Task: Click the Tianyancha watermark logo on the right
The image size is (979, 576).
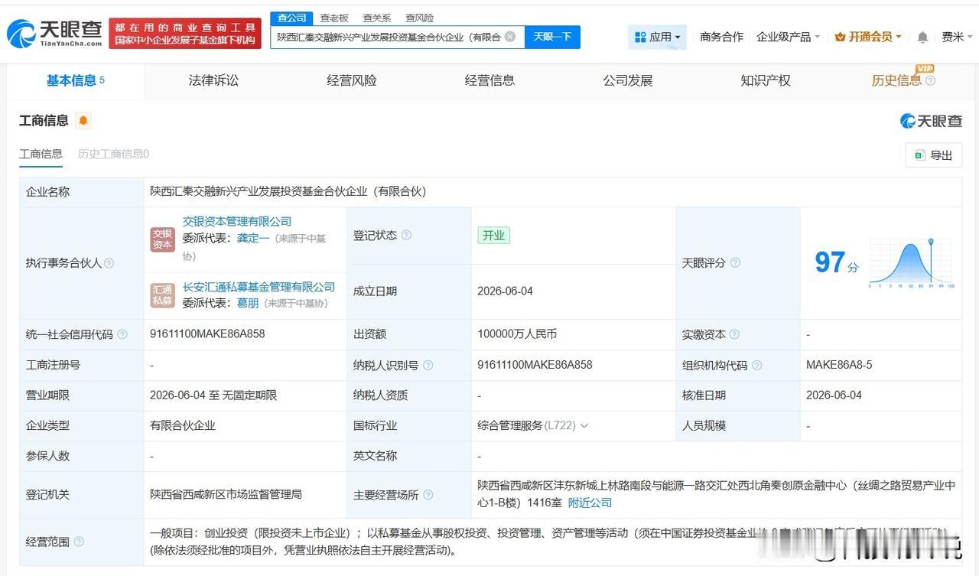Action: coord(931,121)
